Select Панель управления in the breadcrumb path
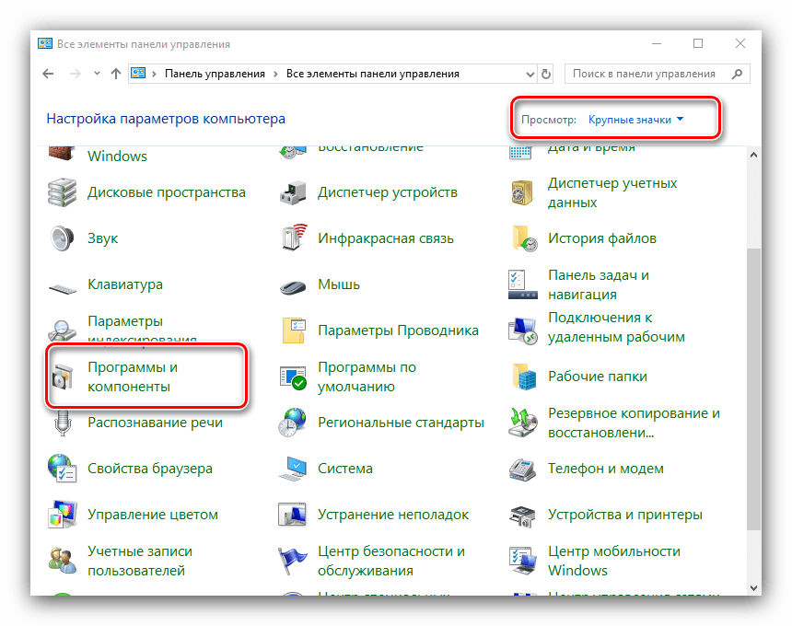This screenshot has width=792, height=626. (215, 74)
